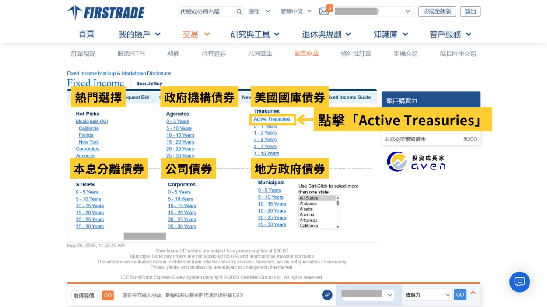Open Agencies 20 - 25 Years link
The height and width of the screenshot is (307, 547).
click(180, 149)
